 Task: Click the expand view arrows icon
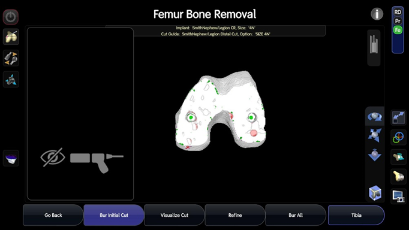click(x=398, y=117)
